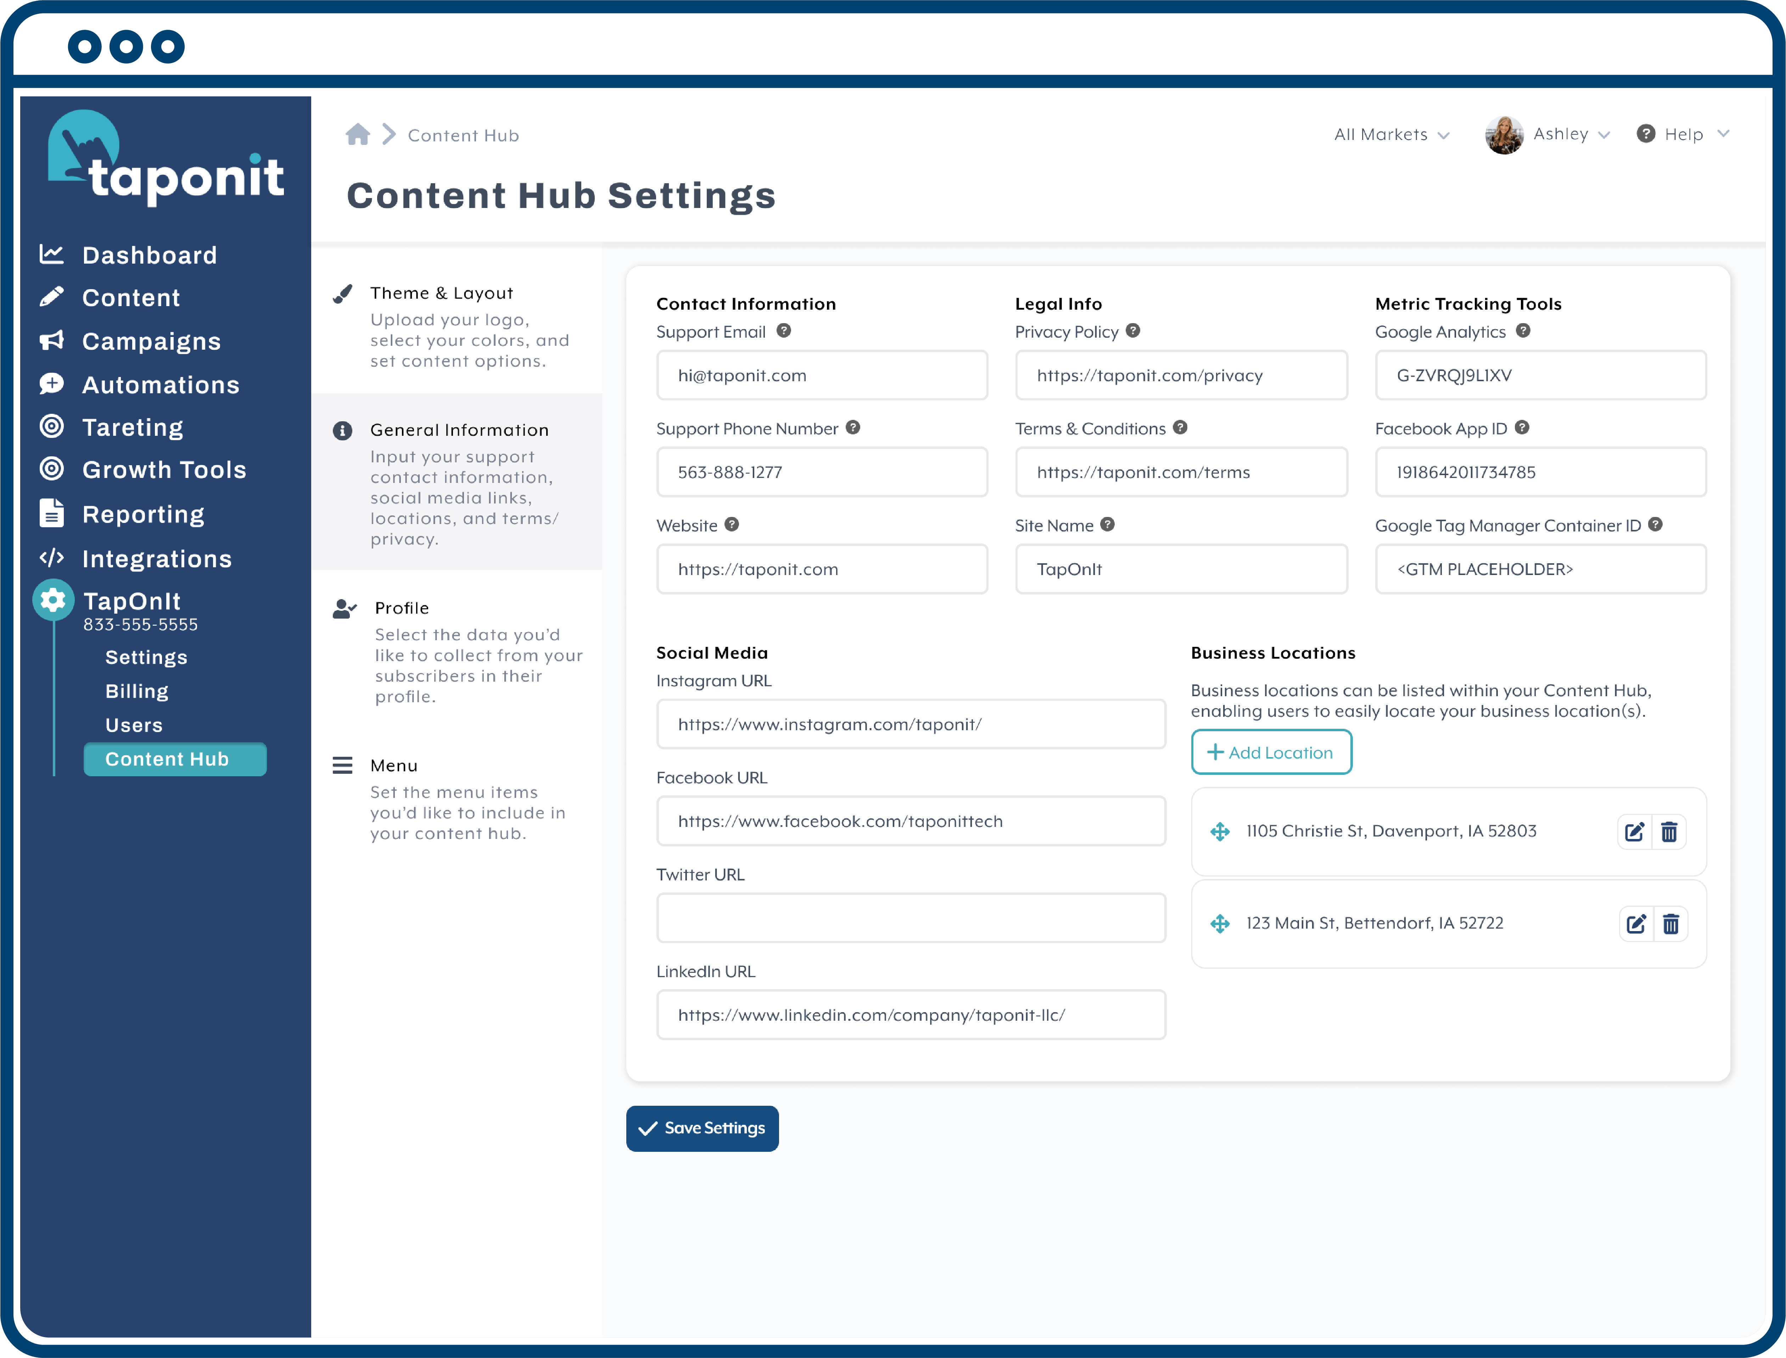Click Save Settings button
This screenshot has width=1786, height=1358.
(703, 1128)
